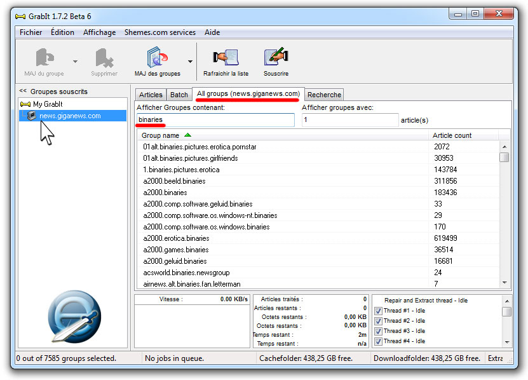Screen dimensions: 528x380
Task: Toggle Thread #2 checkbox
Action: point(378,321)
